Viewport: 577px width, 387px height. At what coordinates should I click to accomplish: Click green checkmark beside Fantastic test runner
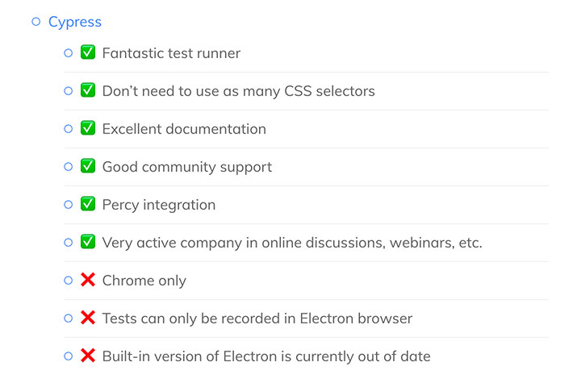pyautogui.click(x=88, y=53)
